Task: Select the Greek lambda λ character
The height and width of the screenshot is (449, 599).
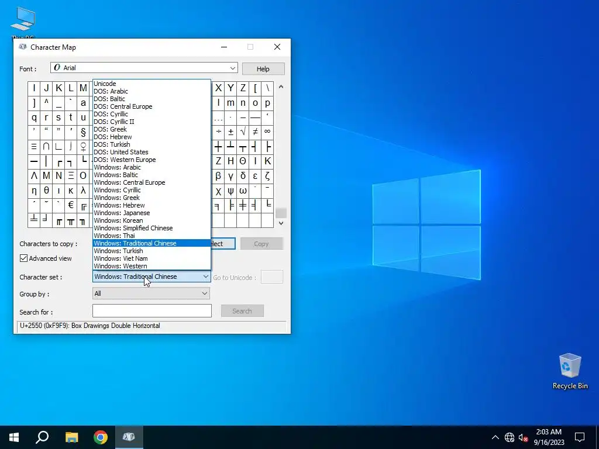Action: pos(83,191)
